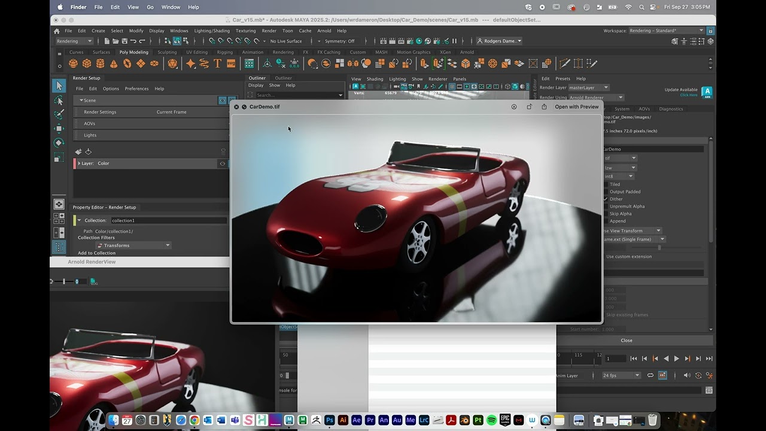Viewport: 766px width, 431px height.
Task: Collapse the Scene section in Render Setup
Action: tap(81, 101)
